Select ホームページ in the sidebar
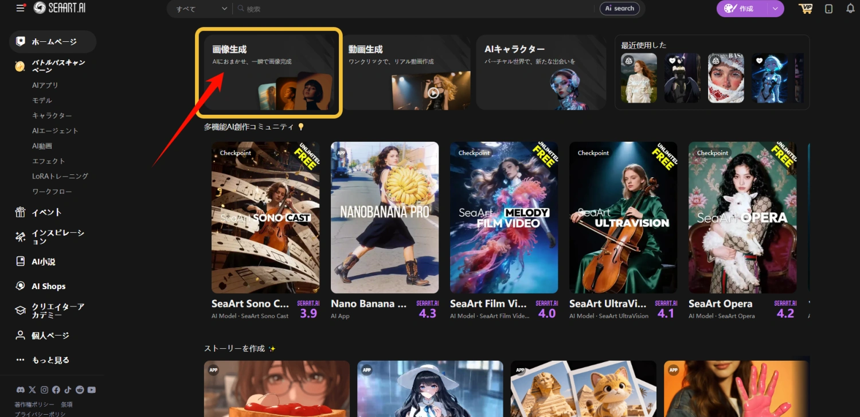This screenshot has height=417, width=860. [x=52, y=41]
